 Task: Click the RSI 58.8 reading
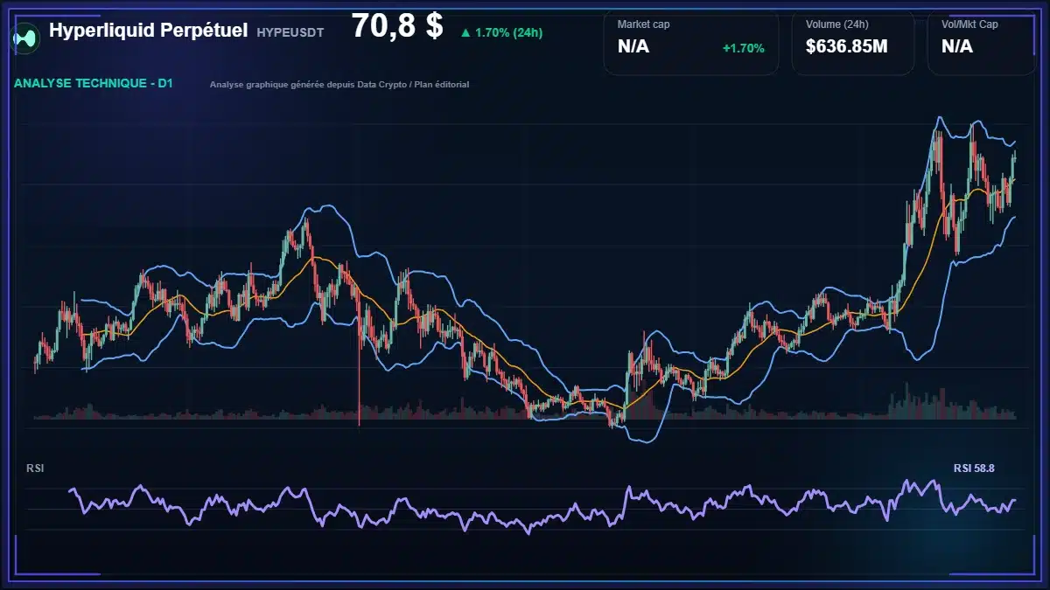[x=974, y=469]
